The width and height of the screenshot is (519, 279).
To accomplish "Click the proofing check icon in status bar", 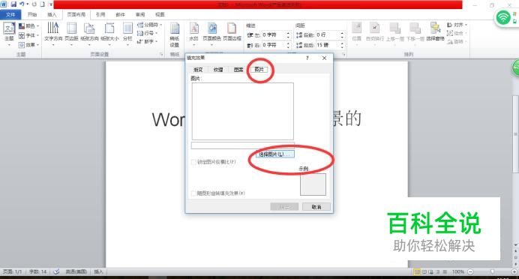I will 56,271.
